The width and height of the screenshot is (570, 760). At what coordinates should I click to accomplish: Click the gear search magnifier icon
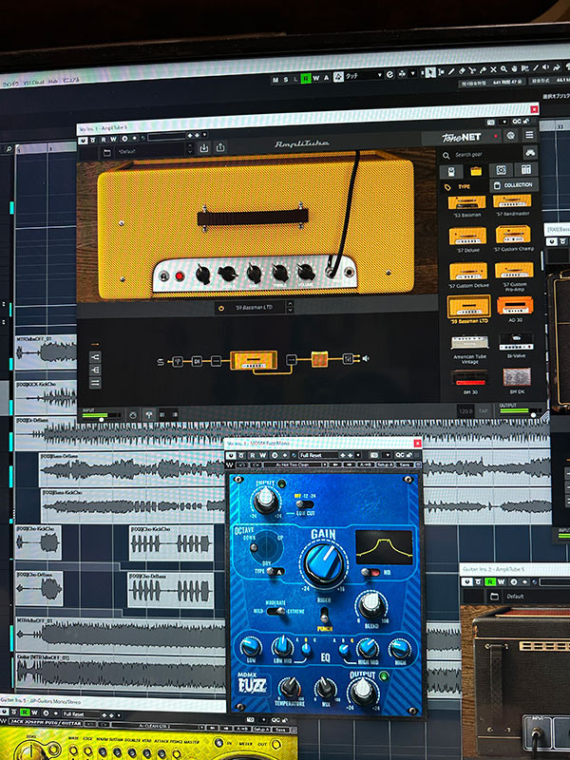tap(446, 156)
